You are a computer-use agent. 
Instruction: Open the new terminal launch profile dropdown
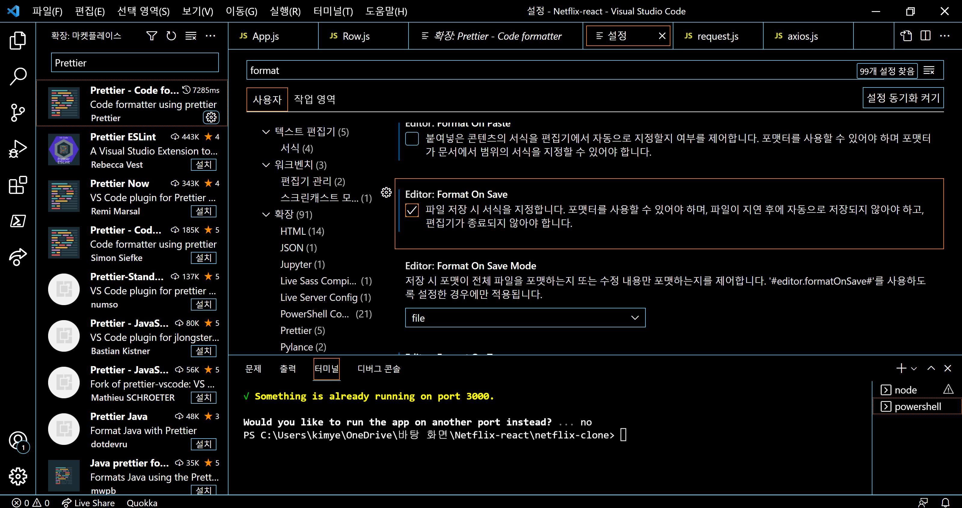tap(914, 369)
